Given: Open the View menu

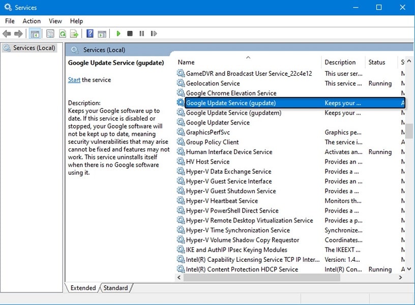Looking at the screenshot, I should pyautogui.click(x=55, y=21).
